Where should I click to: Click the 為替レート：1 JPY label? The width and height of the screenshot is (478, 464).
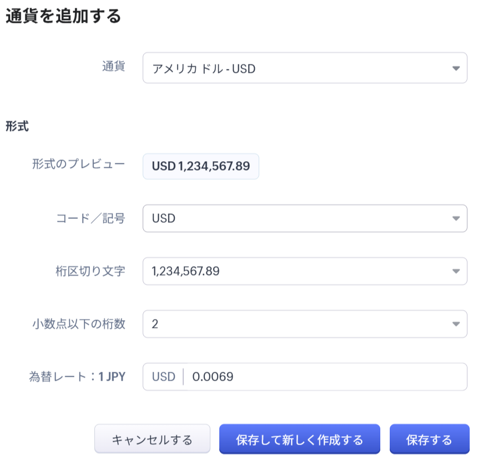click(x=77, y=377)
